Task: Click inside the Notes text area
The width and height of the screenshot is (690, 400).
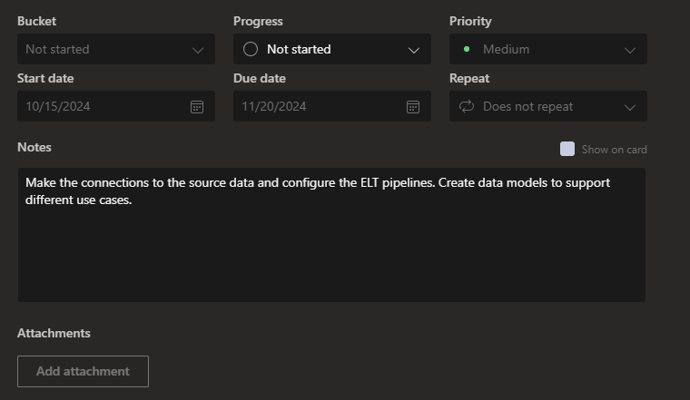Action: coord(331,235)
